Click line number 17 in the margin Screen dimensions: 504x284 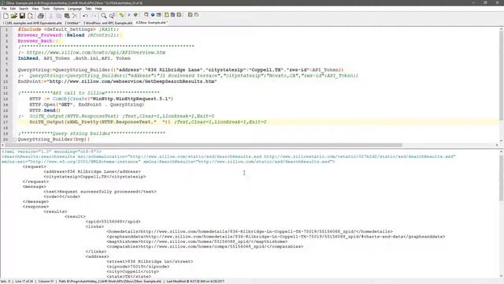coord(6,122)
